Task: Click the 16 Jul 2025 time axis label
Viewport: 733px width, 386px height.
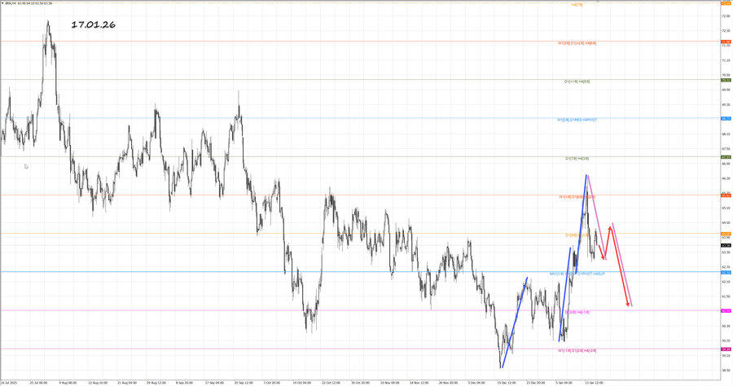Action: (8, 383)
